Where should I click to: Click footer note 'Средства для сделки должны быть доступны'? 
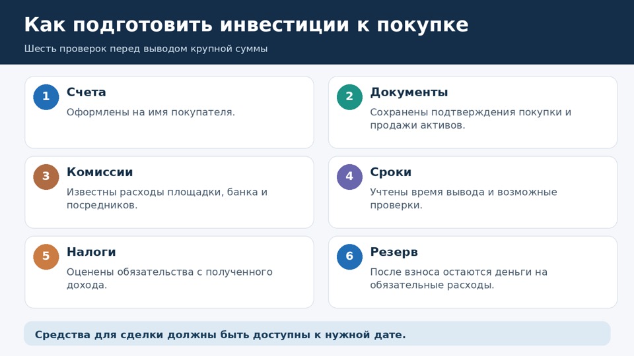tap(172, 335)
